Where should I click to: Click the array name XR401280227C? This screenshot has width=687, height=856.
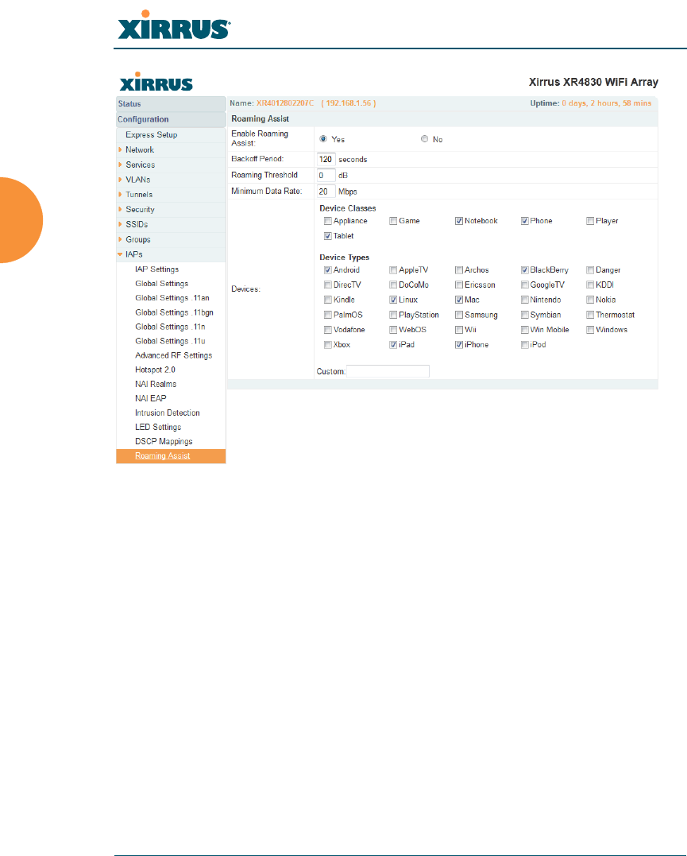tap(285, 103)
